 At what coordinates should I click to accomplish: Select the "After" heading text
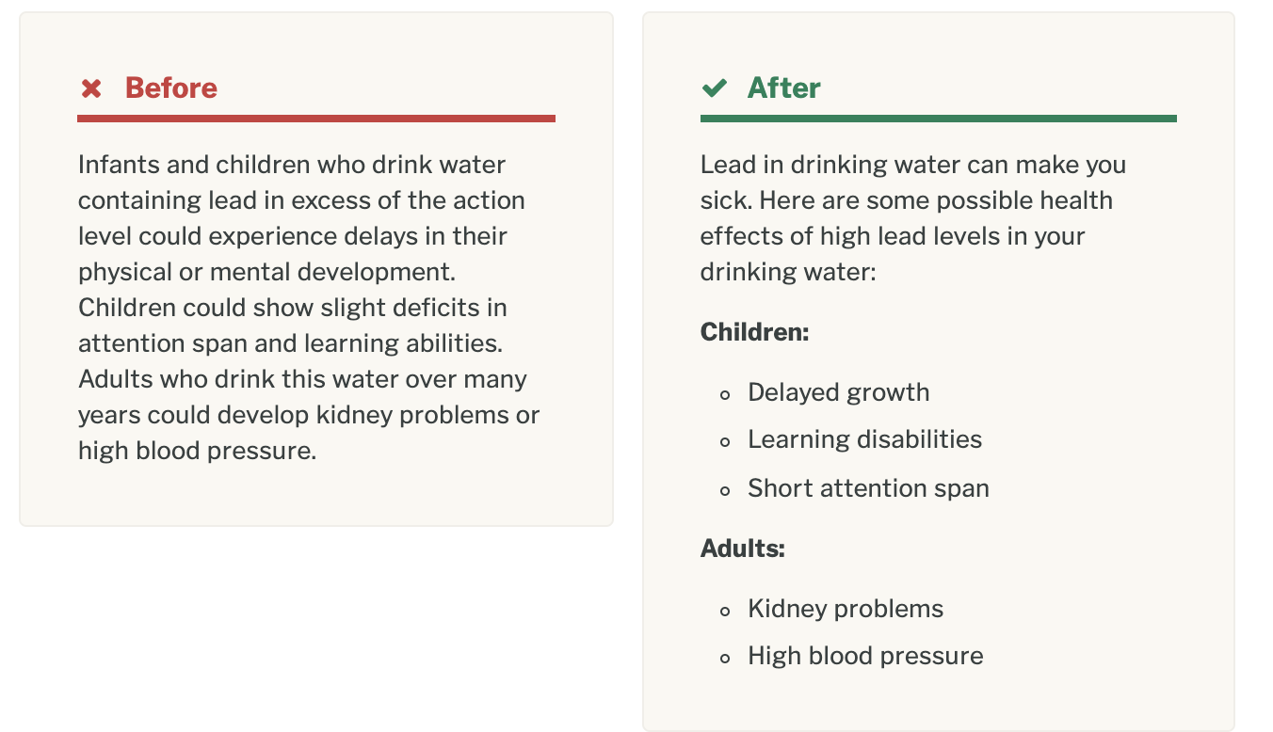coord(783,88)
